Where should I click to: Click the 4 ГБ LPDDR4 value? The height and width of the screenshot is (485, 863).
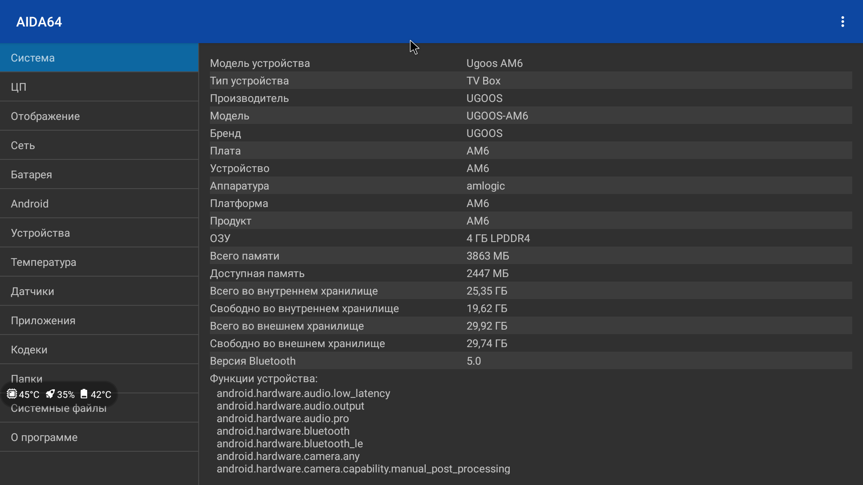tap(498, 238)
